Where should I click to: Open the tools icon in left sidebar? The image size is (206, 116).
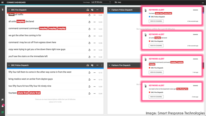(3, 100)
